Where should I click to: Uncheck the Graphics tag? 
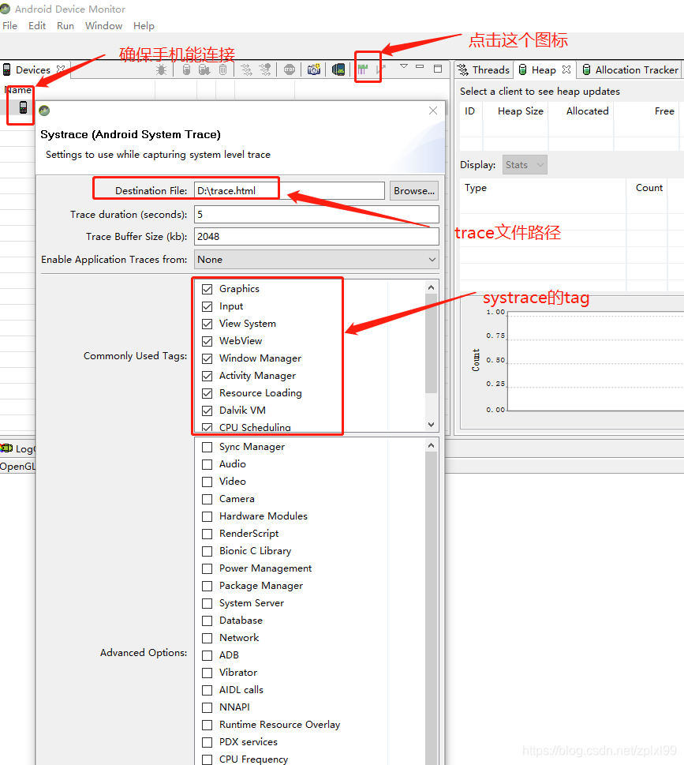(207, 289)
